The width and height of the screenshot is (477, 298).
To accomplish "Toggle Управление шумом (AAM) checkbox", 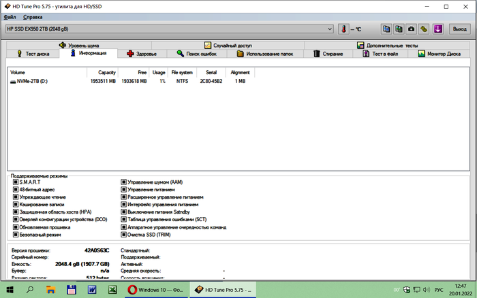I will 123,182.
